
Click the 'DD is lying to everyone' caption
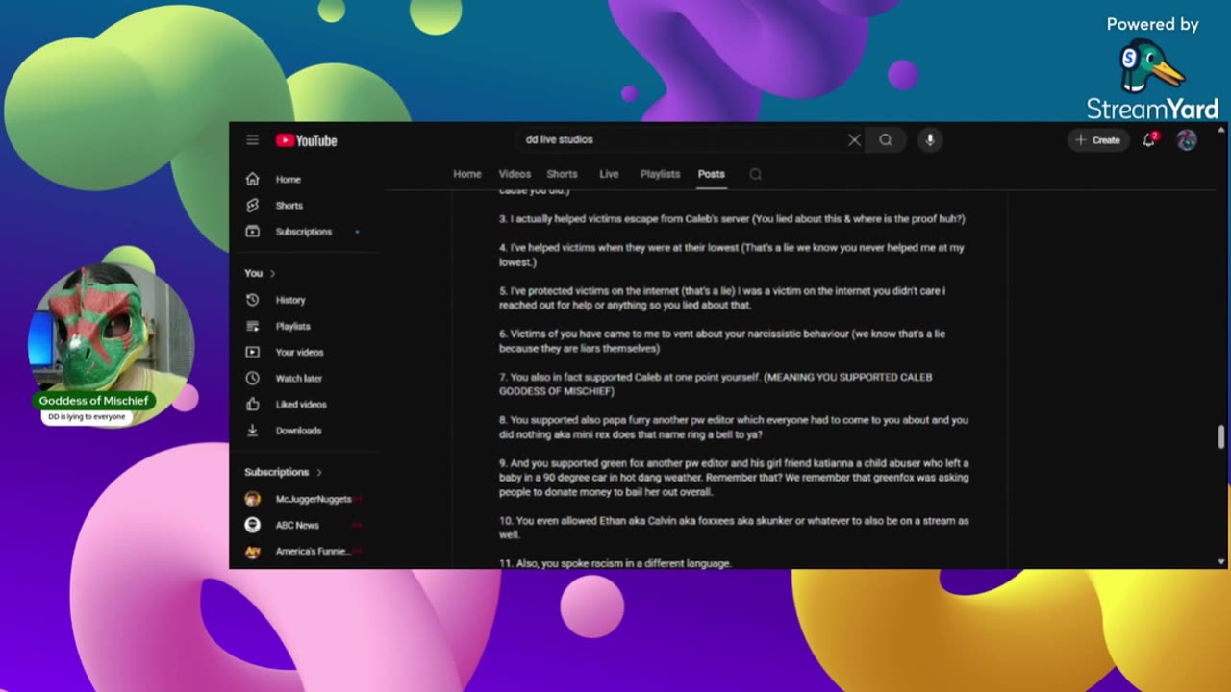(x=88, y=417)
